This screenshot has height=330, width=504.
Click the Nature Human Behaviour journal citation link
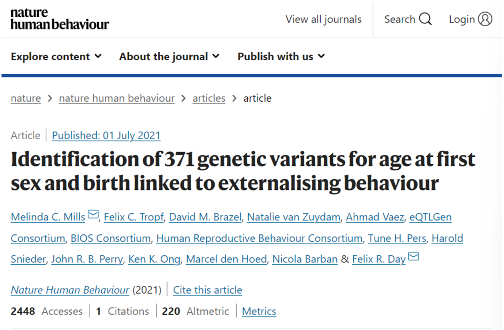(x=70, y=290)
